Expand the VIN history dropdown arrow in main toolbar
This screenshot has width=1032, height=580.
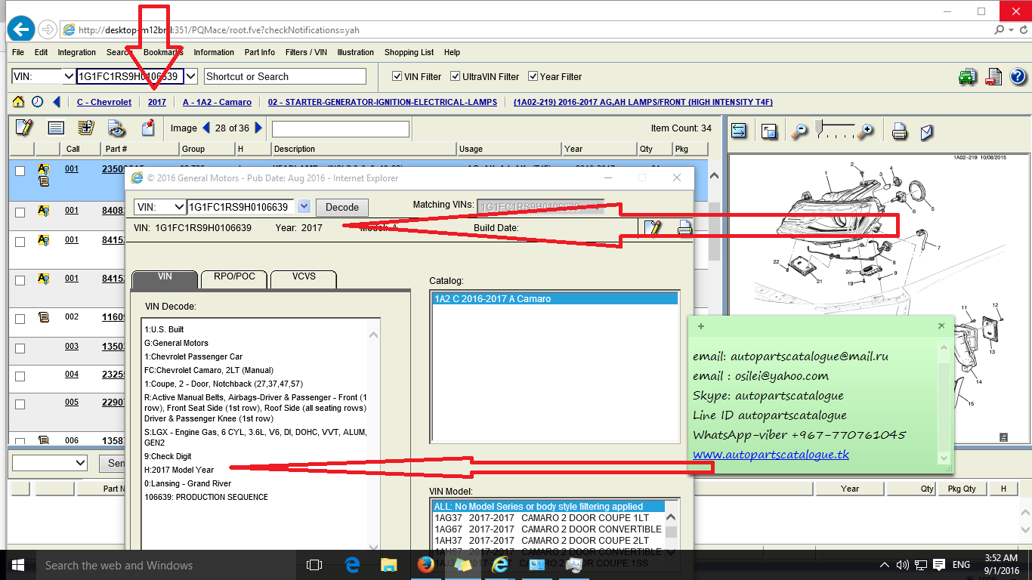pos(191,76)
